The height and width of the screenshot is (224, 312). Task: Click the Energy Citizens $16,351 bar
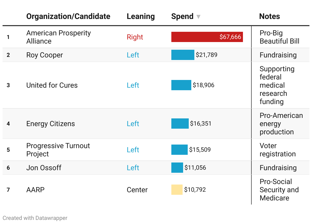180,124
